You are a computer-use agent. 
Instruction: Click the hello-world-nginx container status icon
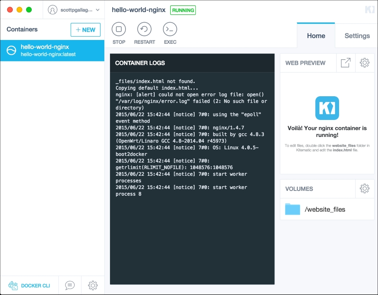point(11,51)
